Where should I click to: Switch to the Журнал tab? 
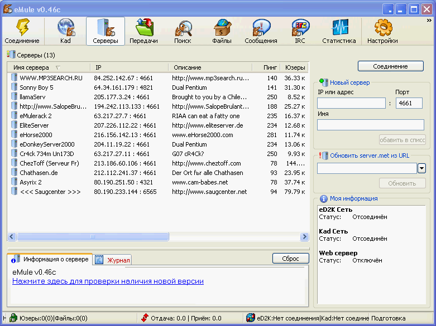(112, 260)
